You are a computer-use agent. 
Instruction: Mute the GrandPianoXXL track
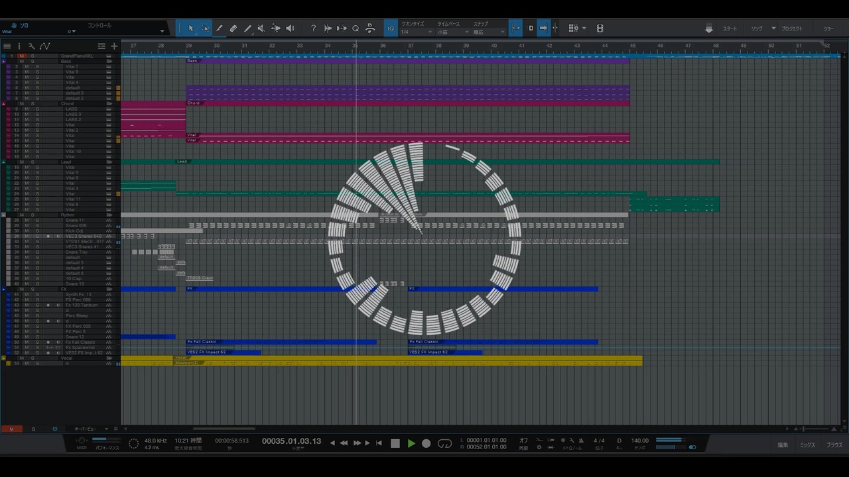pos(22,56)
